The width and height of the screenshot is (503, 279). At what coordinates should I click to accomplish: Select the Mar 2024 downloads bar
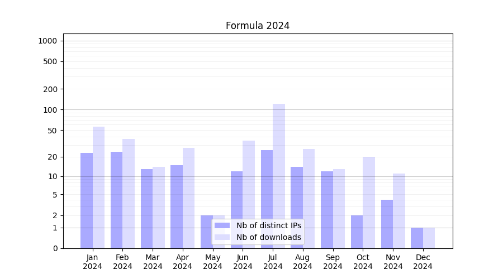[x=159, y=207]
